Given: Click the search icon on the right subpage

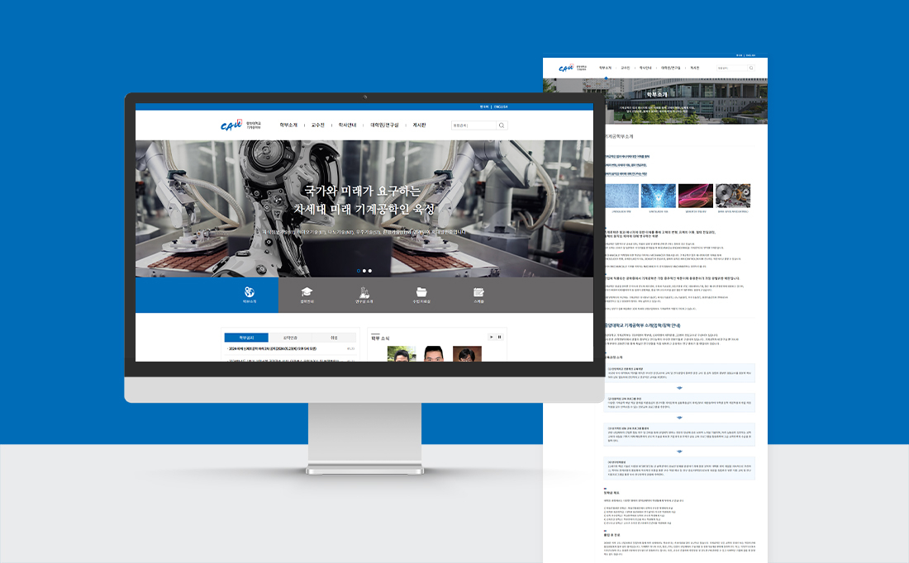Looking at the screenshot, I should click(x=751, y=68).
